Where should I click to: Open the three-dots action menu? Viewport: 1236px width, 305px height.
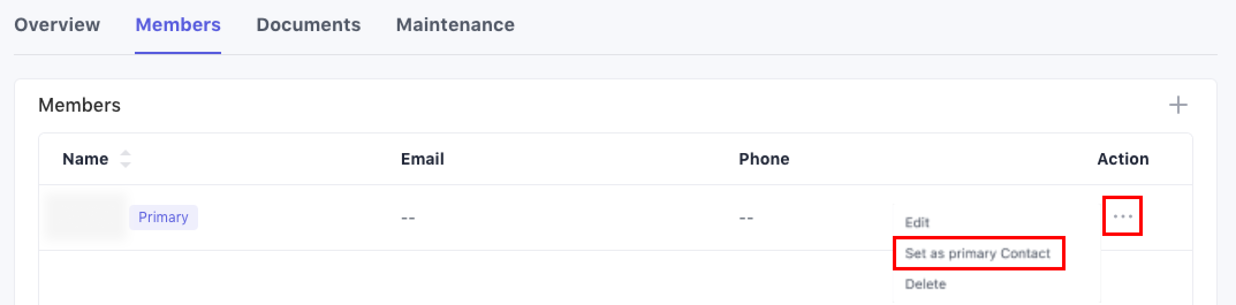(1123, 216)
